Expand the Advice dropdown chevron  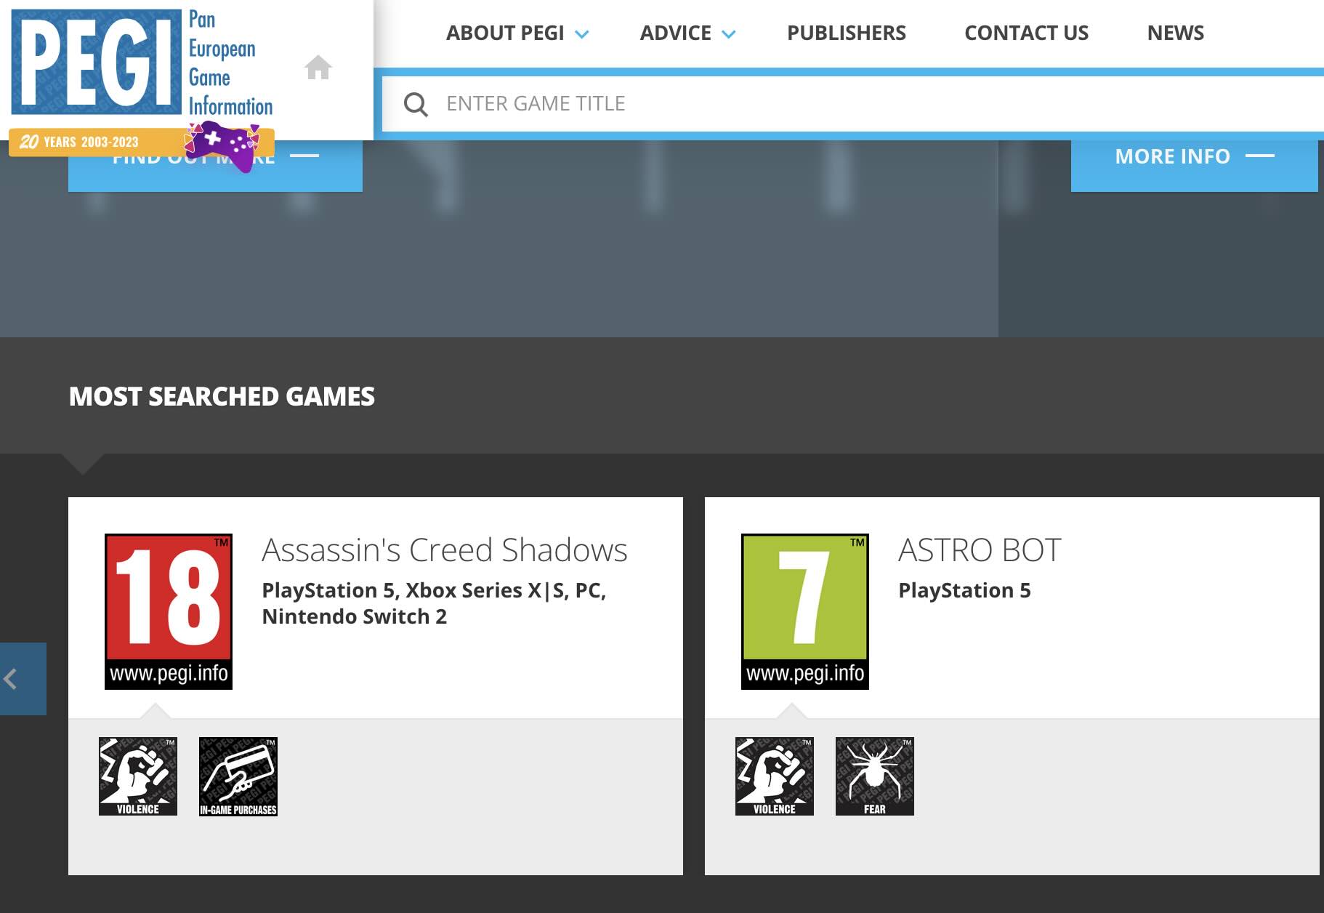point(729,34)
